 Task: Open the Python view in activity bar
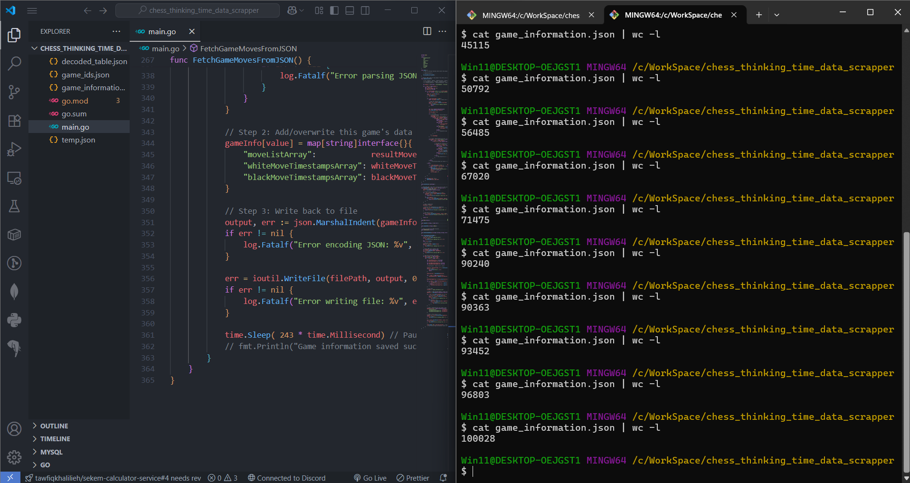pos(14,320)
